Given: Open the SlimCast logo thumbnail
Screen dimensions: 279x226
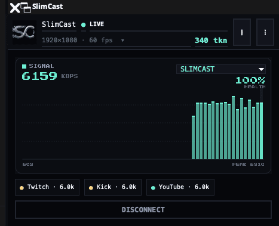Looking at the screenshot, I should (x=24, y=32).
